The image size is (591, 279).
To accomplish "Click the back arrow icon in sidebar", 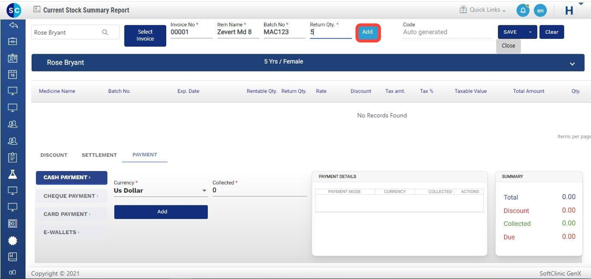I will [x=13, y=25].
